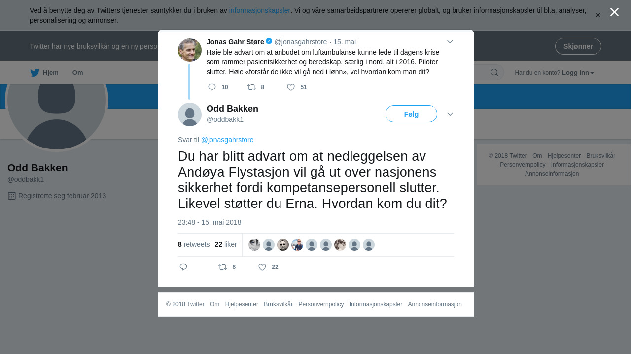Click reply icon on Odd Bakken's tweet
The height and width of the screenshot is (354, 631).
point(183,267)
